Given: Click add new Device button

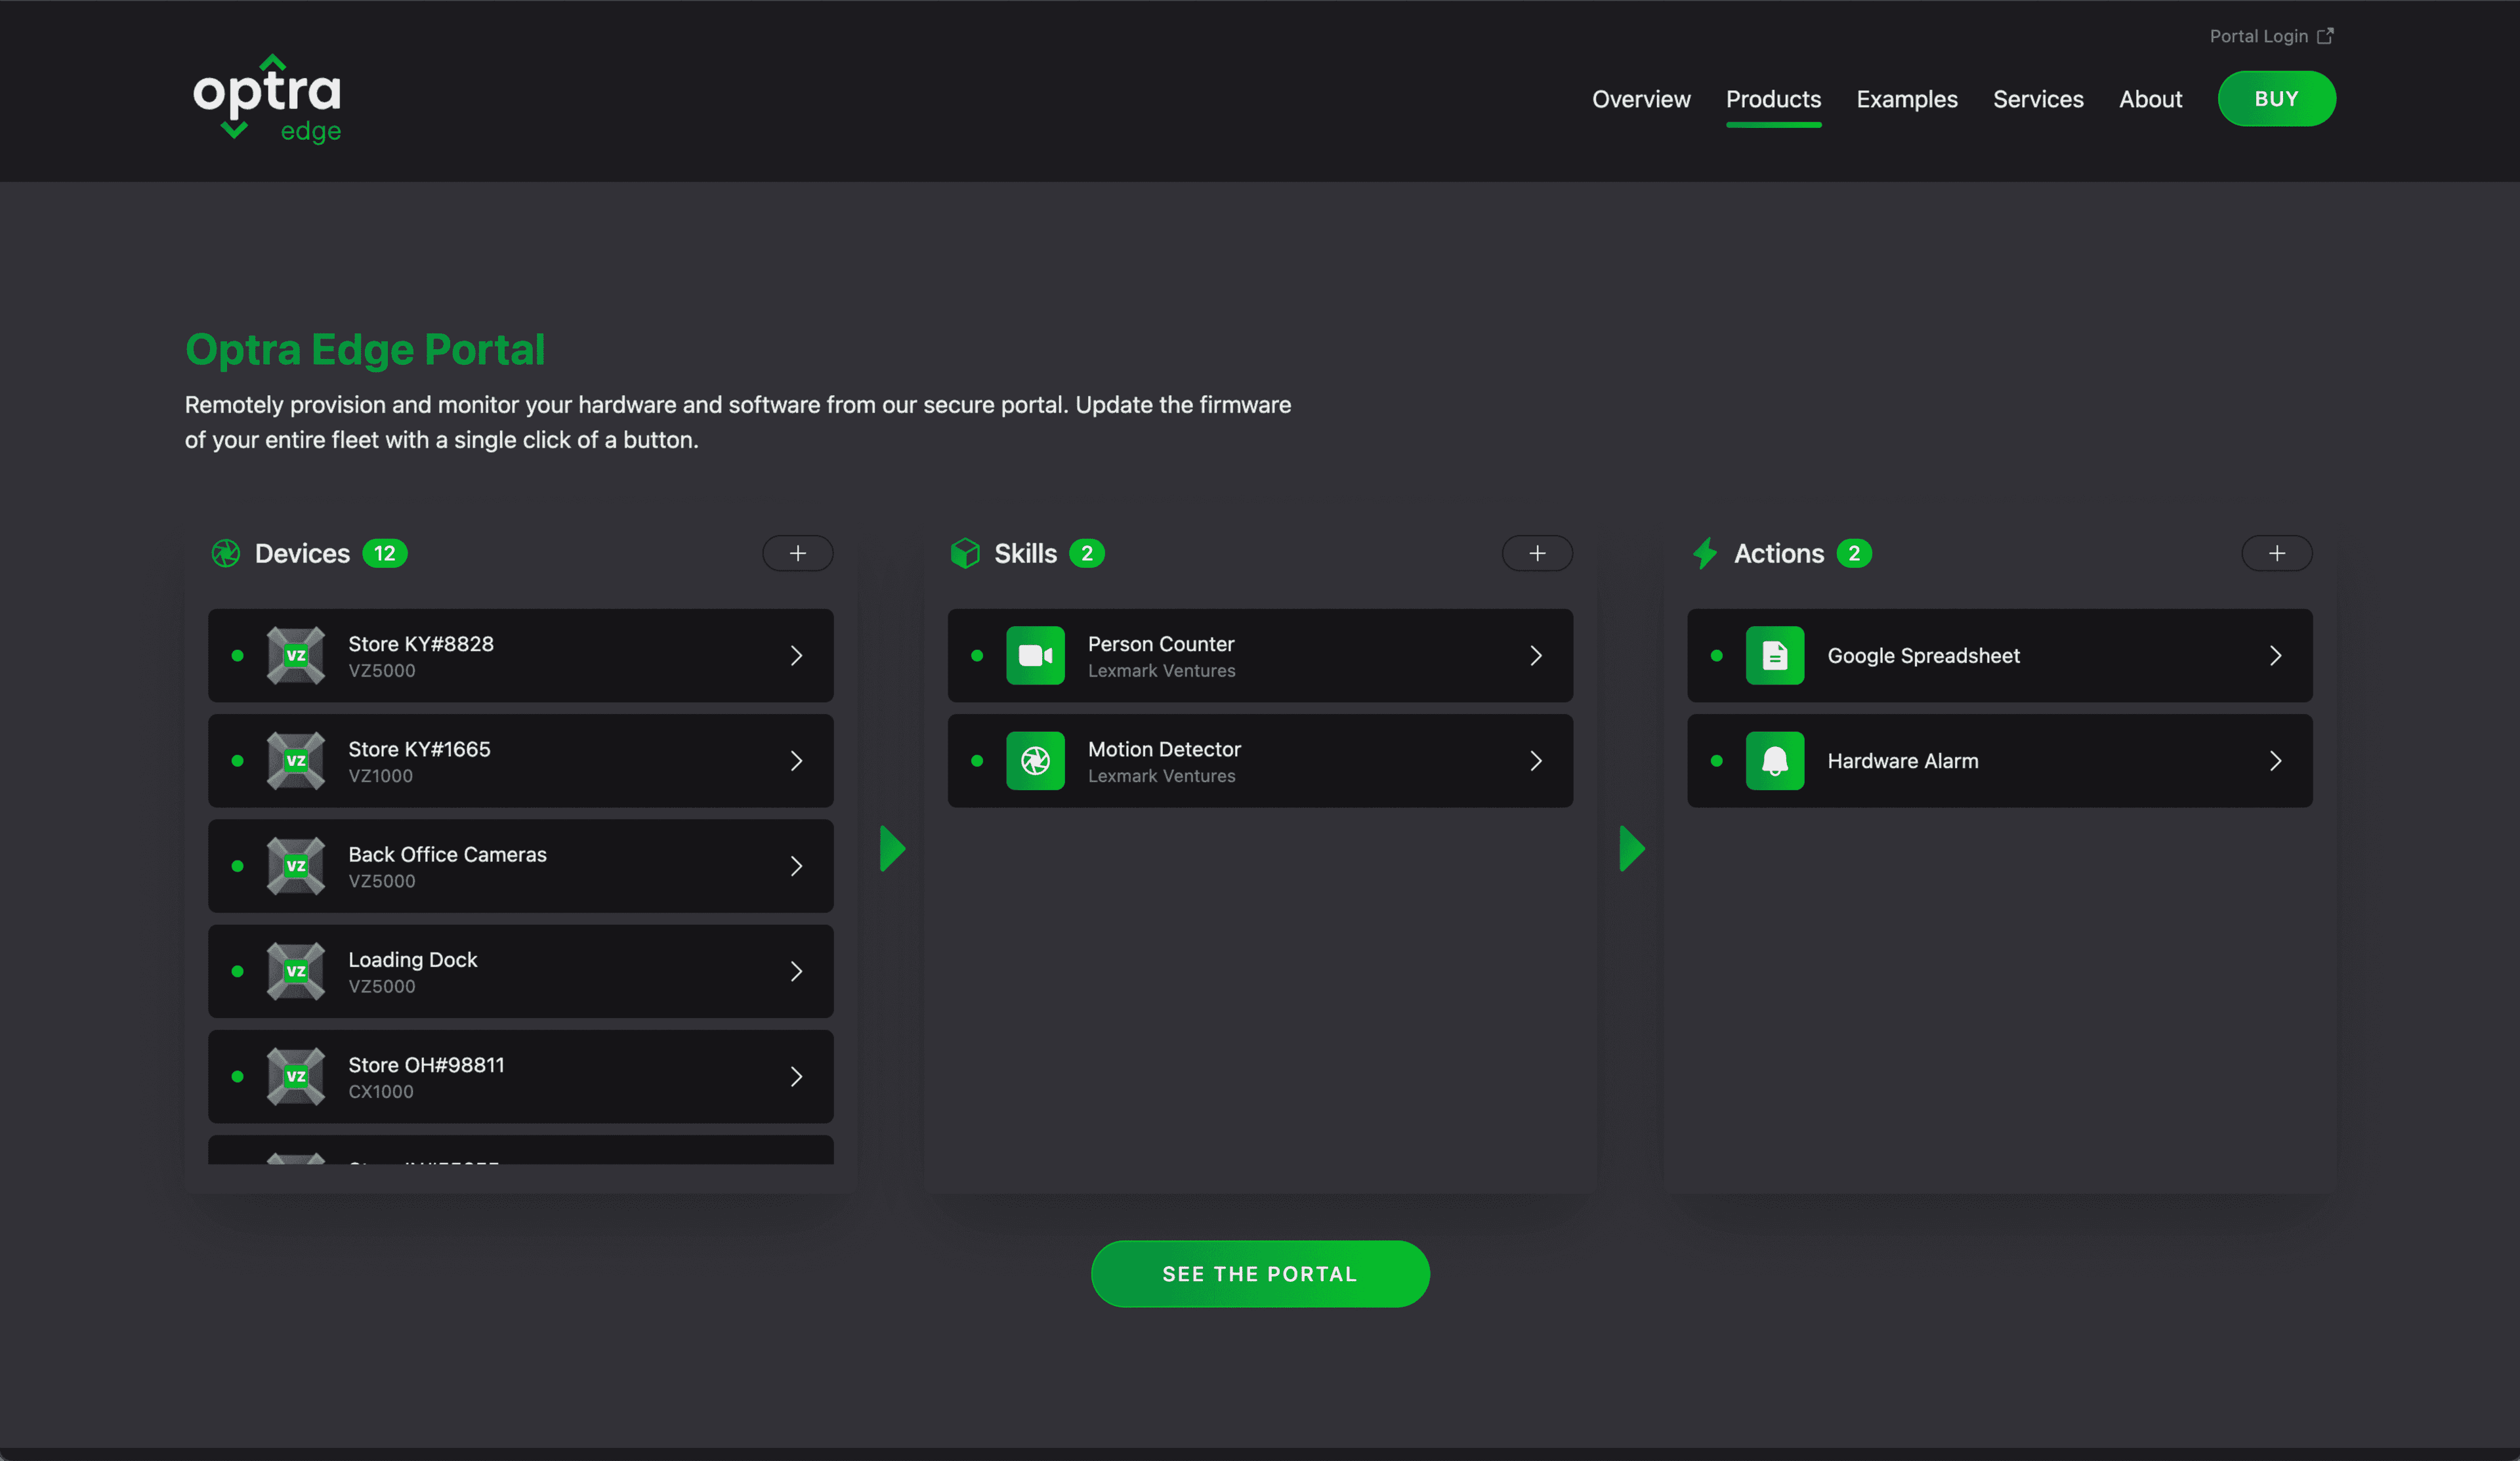Looking at the screenshot, I should coord(797,553).
